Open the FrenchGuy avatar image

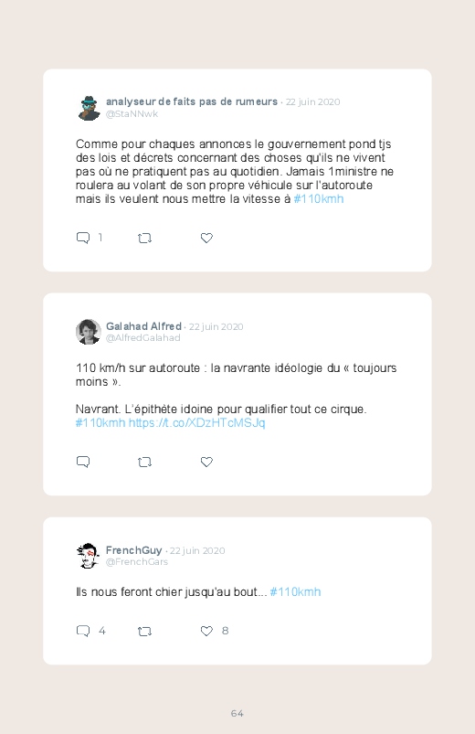point(88,556)
